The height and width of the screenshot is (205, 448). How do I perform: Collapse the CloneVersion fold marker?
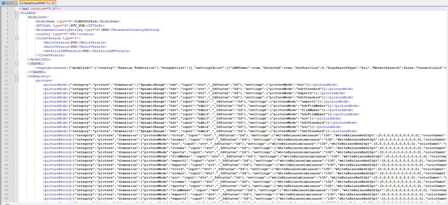coord(16,38)
